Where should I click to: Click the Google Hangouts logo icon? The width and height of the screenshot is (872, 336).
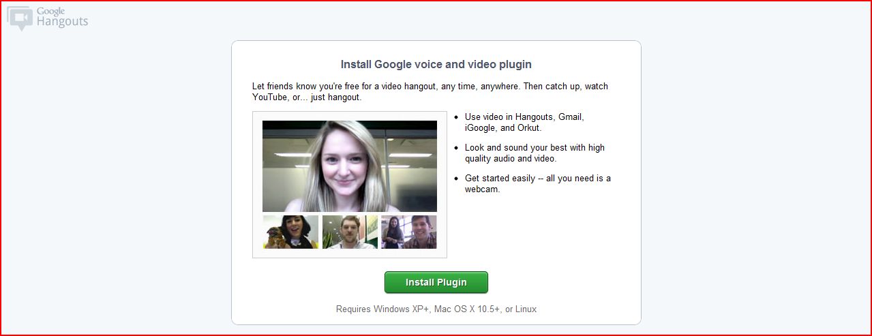coord(19,18)
